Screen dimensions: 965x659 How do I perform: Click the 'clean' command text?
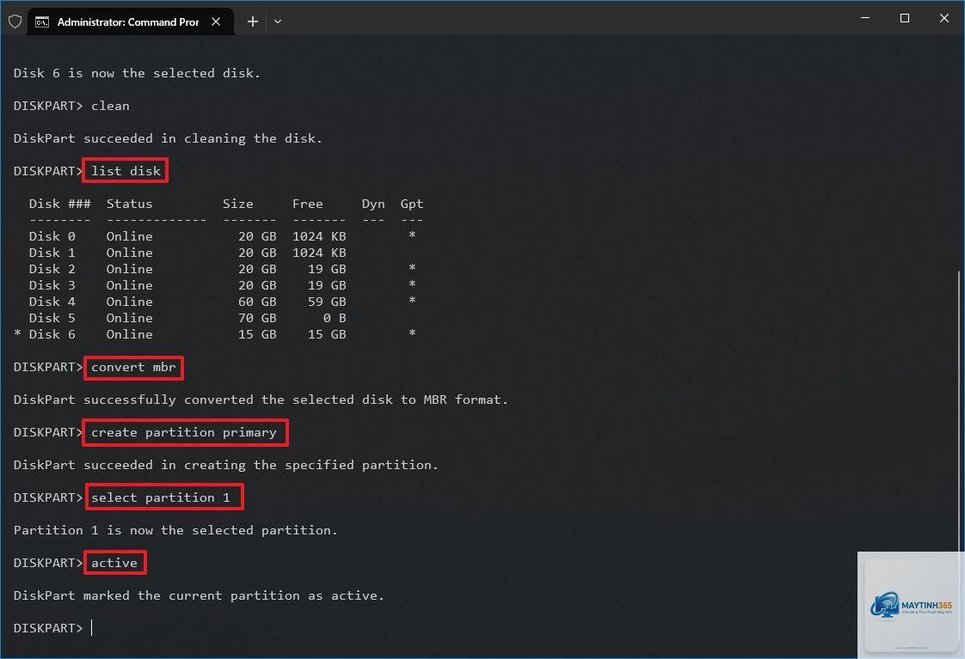(110, 106)
